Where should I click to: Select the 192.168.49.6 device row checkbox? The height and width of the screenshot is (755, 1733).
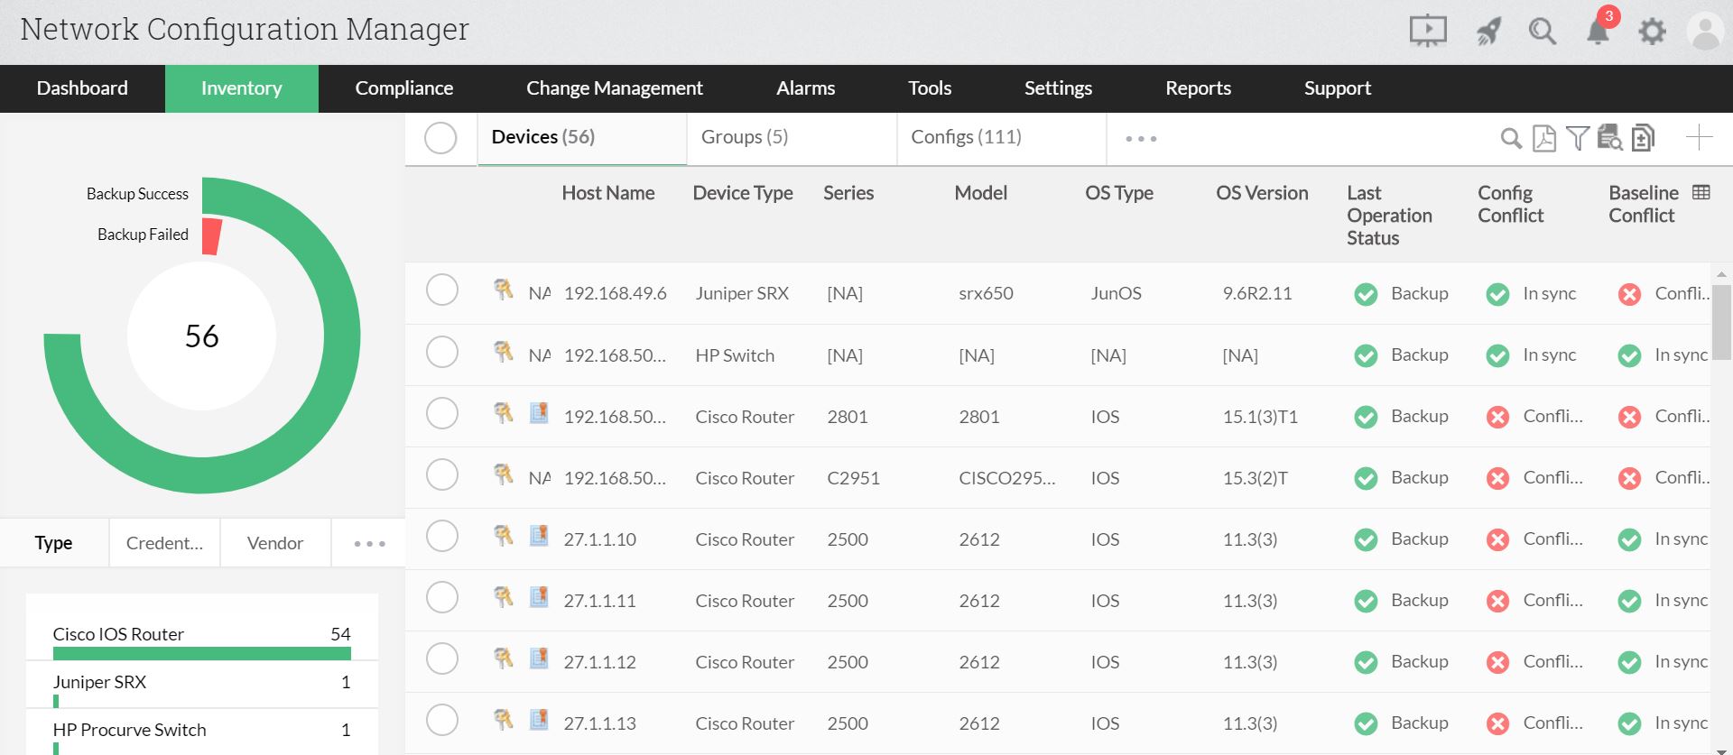(x=442, y=290)
